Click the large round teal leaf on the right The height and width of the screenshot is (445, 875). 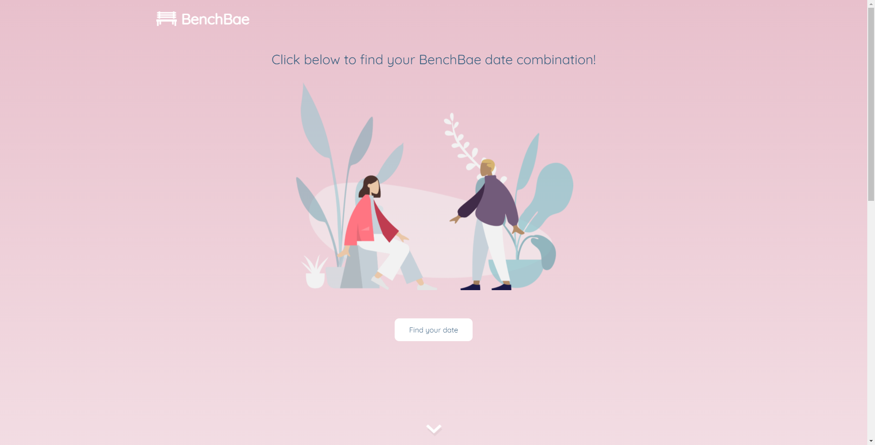[x=553, y=191]
